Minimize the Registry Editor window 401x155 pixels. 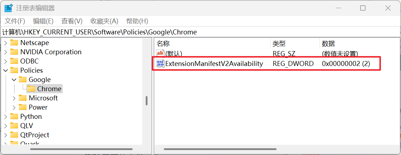[339, 8]
